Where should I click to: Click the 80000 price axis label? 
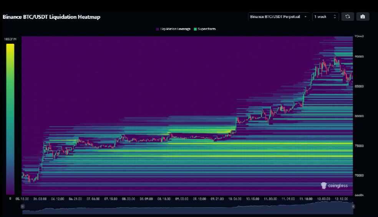[x=359, y=116]
